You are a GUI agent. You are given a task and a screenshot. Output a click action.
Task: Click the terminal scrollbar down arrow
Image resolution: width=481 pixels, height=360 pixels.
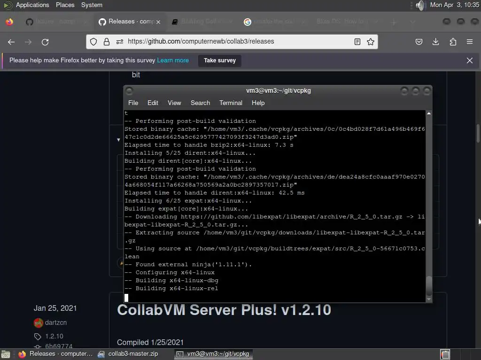pos(429,300)
